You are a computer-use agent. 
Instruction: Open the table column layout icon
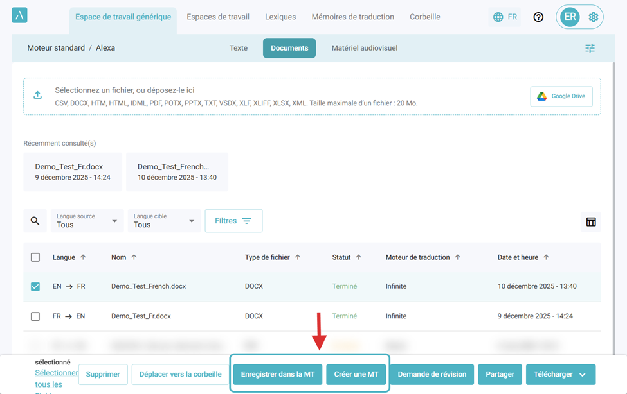(590, 221)
